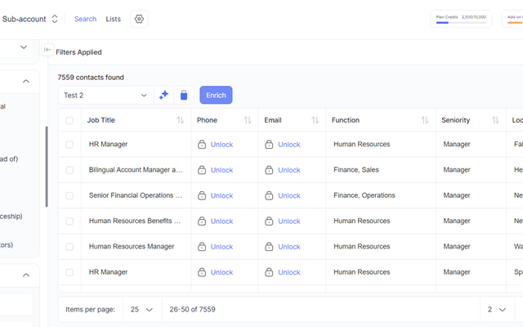The height and width of the screenshot is (327, 523).
Task: Collapse the lower sidebar filter section
Action: point(26,275)
